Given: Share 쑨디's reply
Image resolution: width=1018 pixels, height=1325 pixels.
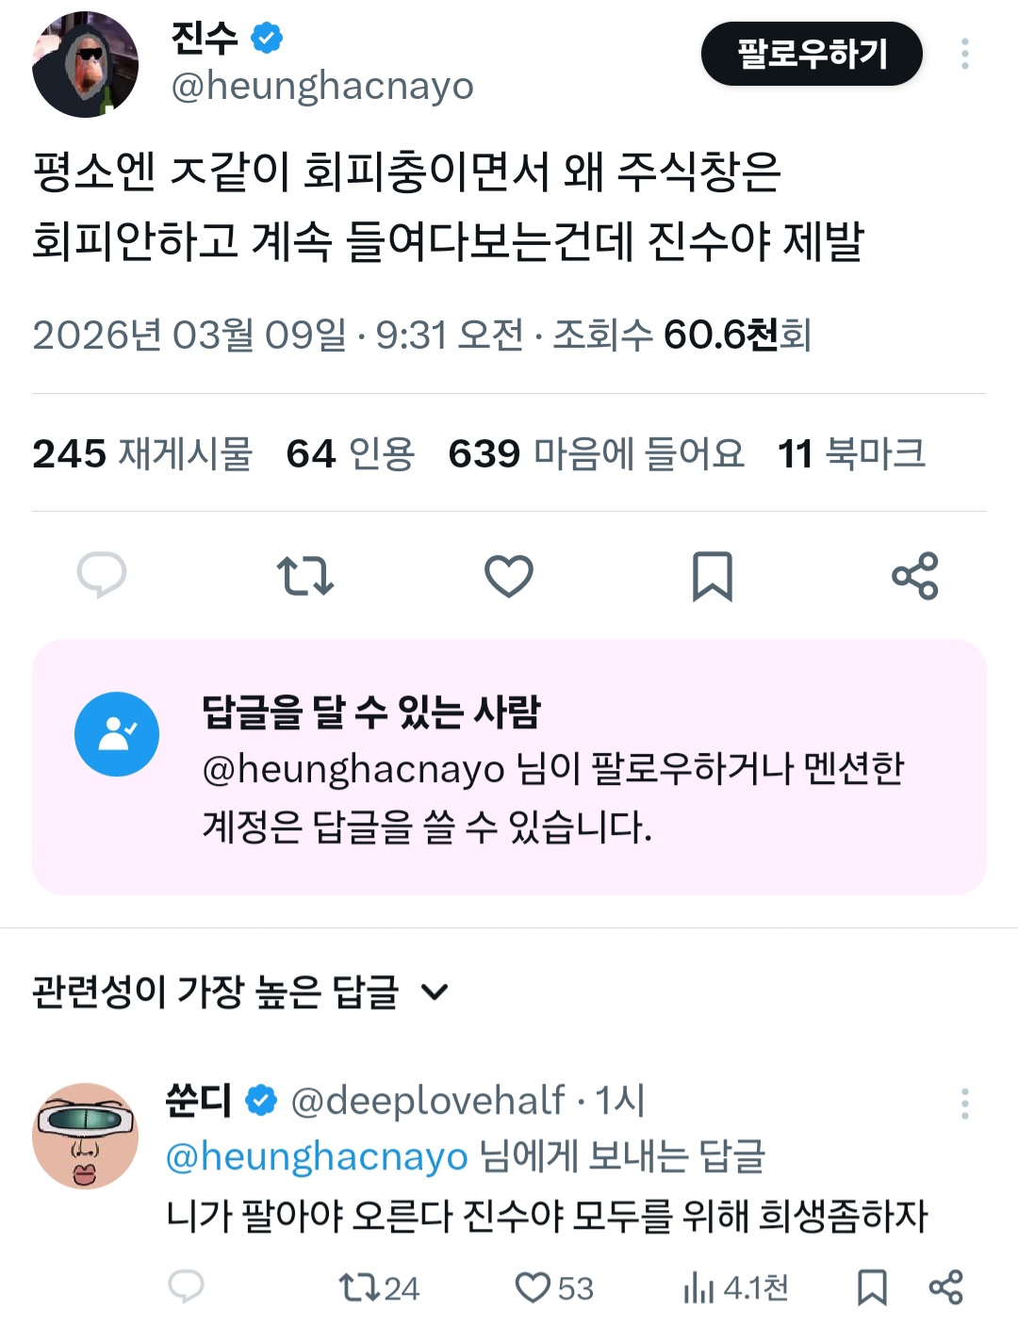Looking at the screenshot, I should 945,1287.
